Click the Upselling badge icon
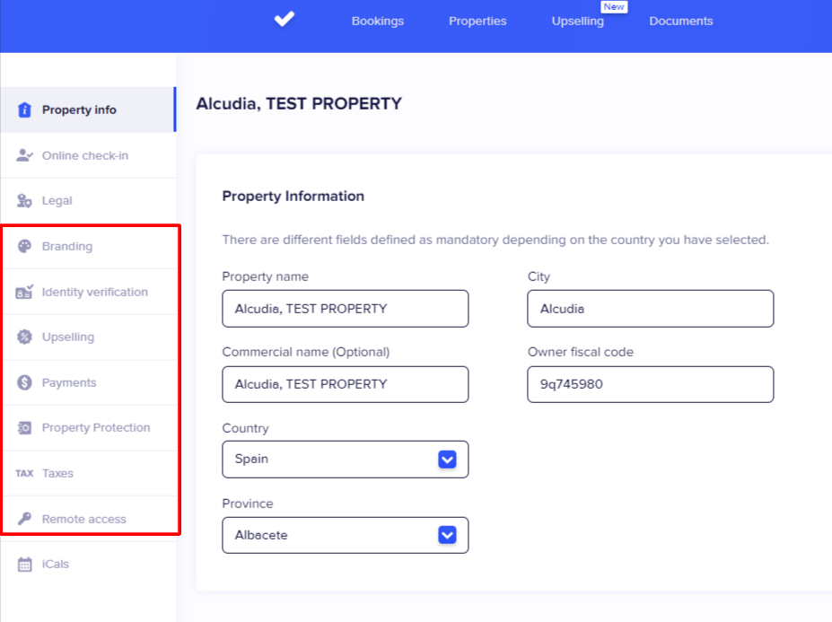The width and height of the screenshot is (832, 622). point(25,337)
